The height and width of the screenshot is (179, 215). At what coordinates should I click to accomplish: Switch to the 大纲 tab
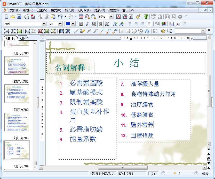point(22,38)
